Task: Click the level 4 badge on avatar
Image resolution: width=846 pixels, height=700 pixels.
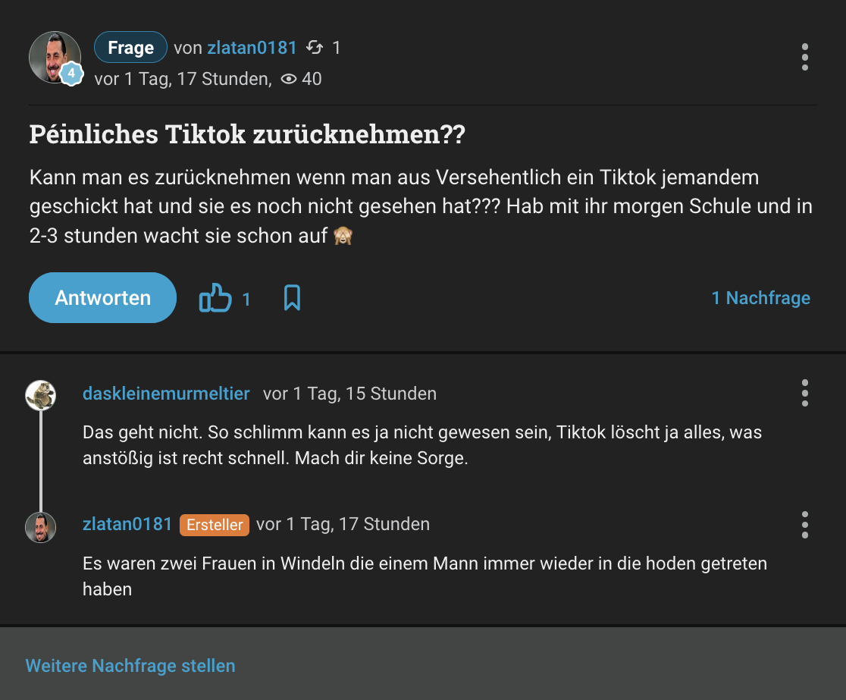Action: (x=71, y=74)
